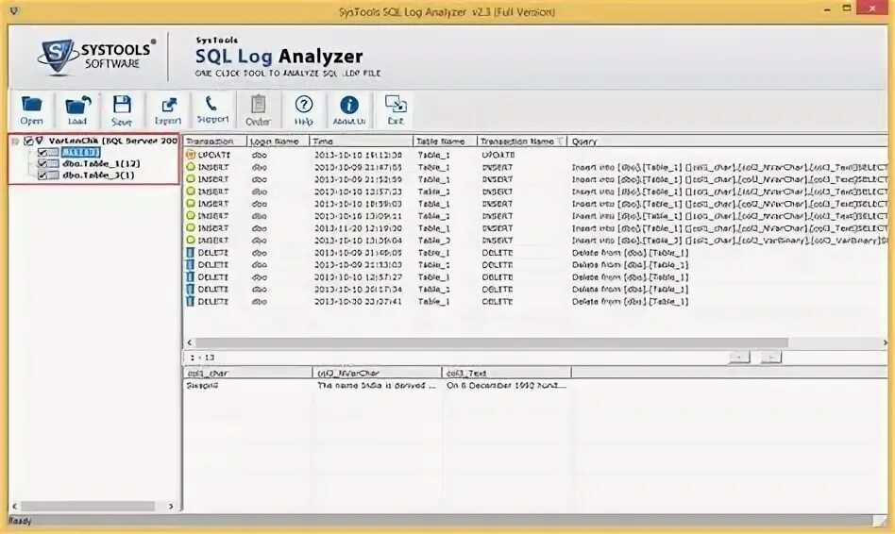
Task: Click the first col1_char value in the lower grid
Action: click(202, 386)
